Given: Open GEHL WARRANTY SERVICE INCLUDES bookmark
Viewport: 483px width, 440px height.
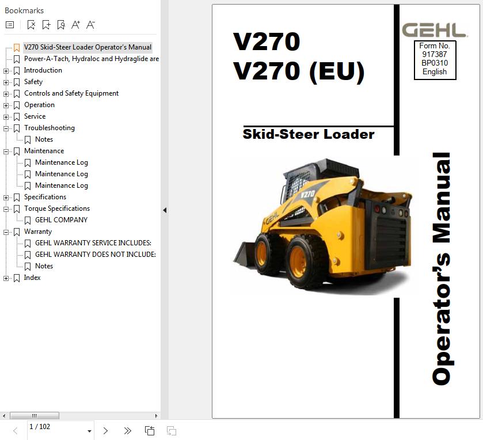Looking at the screenshot, I should (x=93, y=243).
